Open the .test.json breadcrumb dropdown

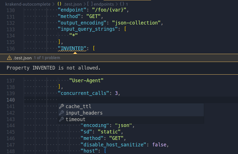click(73, 4)
